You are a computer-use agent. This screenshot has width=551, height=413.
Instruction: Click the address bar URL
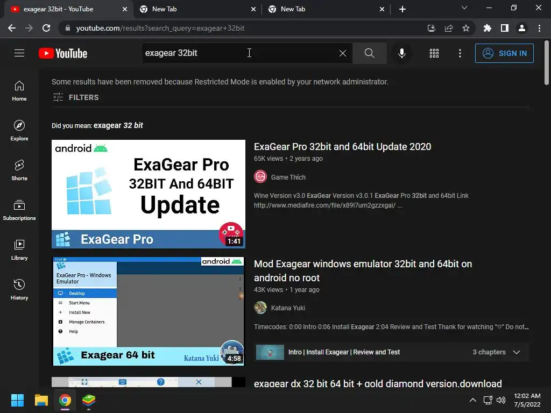(160, 28)
